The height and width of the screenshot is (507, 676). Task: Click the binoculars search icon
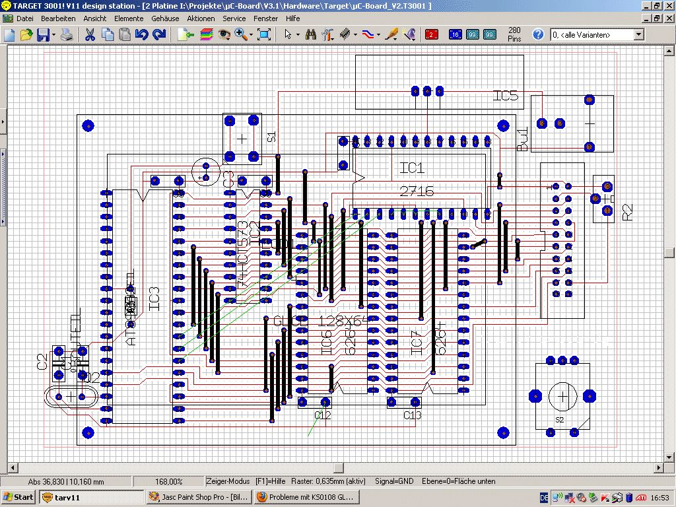pos(310,34)
